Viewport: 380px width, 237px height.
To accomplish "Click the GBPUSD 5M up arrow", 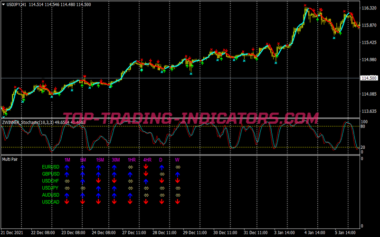I will pyautogui.click(x=83, y=174).
